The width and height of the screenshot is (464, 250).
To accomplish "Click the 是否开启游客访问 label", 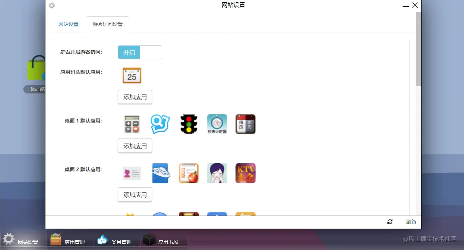I will 81,52.
